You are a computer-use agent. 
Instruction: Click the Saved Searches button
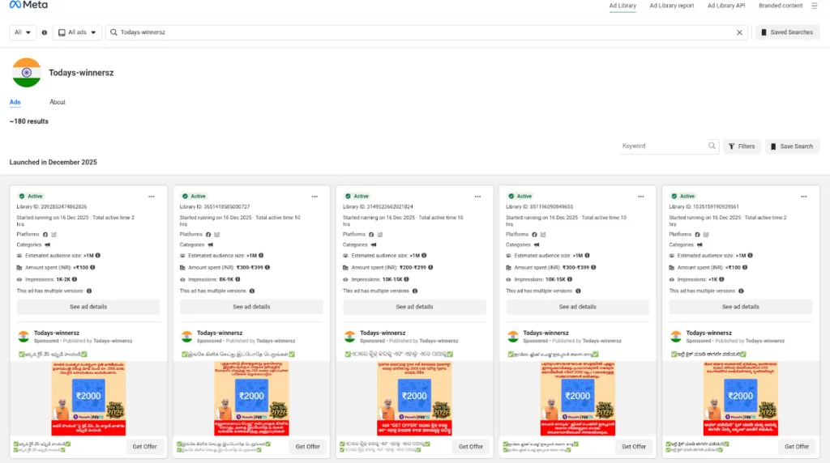[x=787, y=32]
